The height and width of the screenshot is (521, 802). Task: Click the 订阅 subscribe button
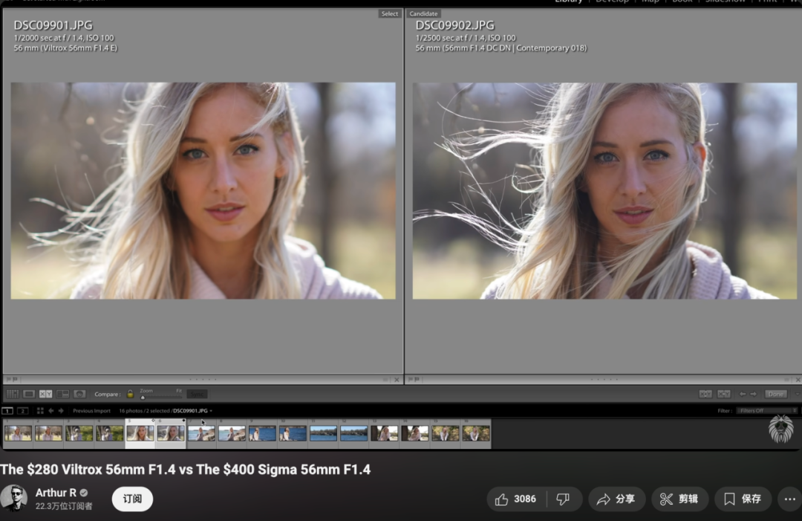point(132,499)
